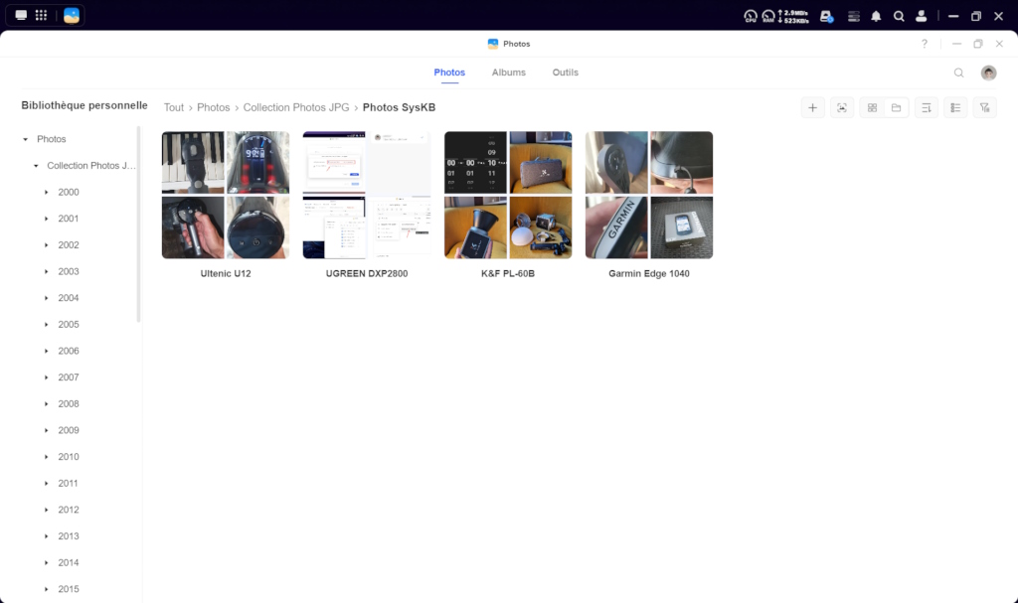Open the storage drive status icon

click(826, 16)
